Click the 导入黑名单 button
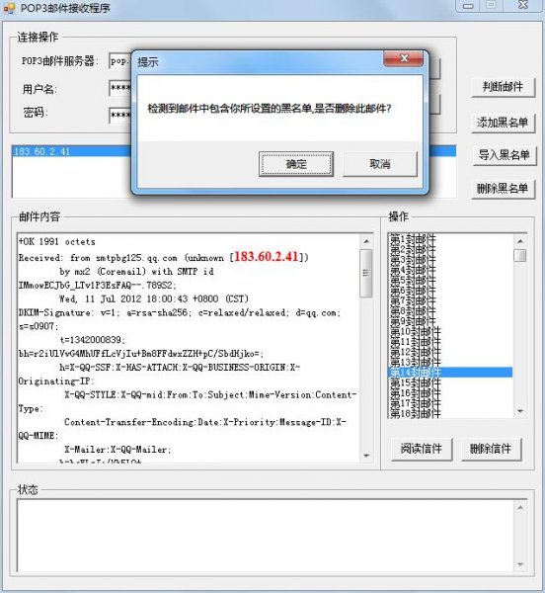 pos(504,155)
